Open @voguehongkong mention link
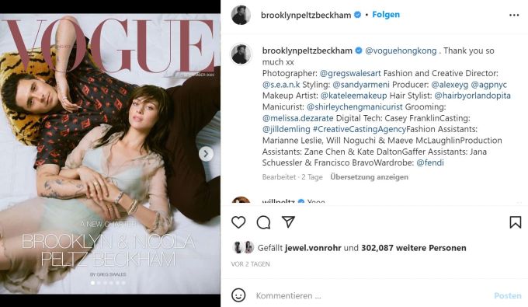528x307 pixels. (401, 51)
